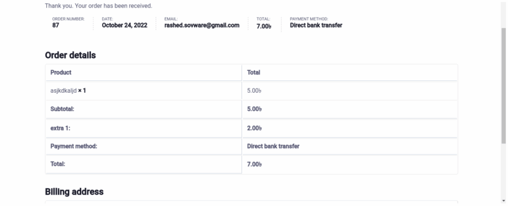
Task: Click the Total label in the last table row
Action: click(58, 163)
